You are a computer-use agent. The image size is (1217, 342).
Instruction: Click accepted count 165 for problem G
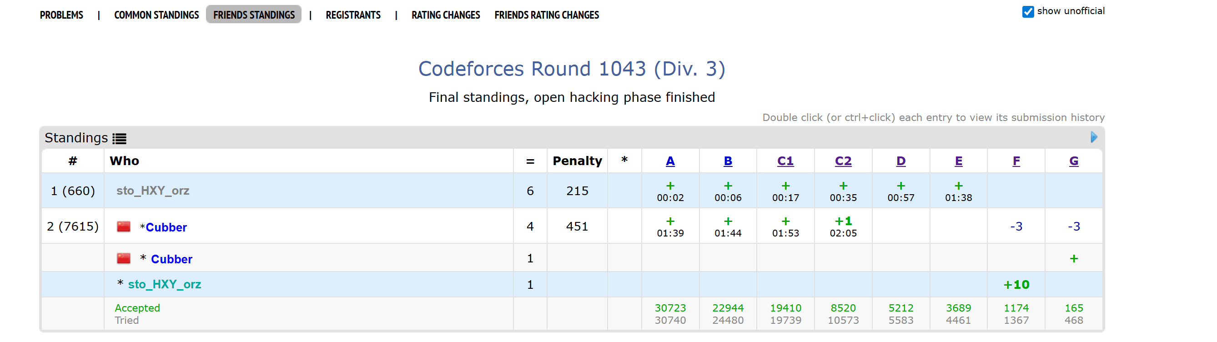1073,308
